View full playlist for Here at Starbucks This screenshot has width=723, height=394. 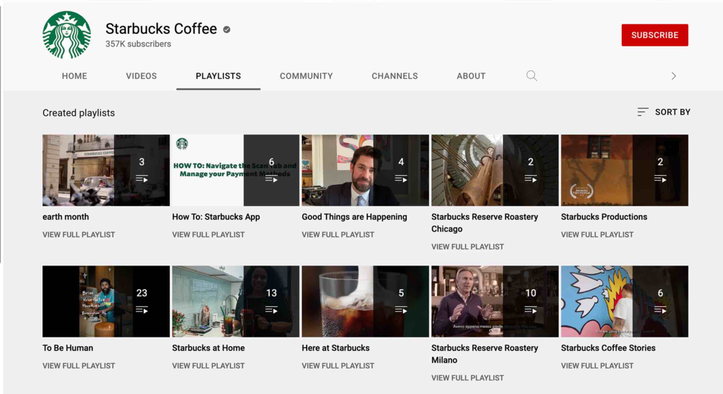pyautogui.click(x=338, y=366)
